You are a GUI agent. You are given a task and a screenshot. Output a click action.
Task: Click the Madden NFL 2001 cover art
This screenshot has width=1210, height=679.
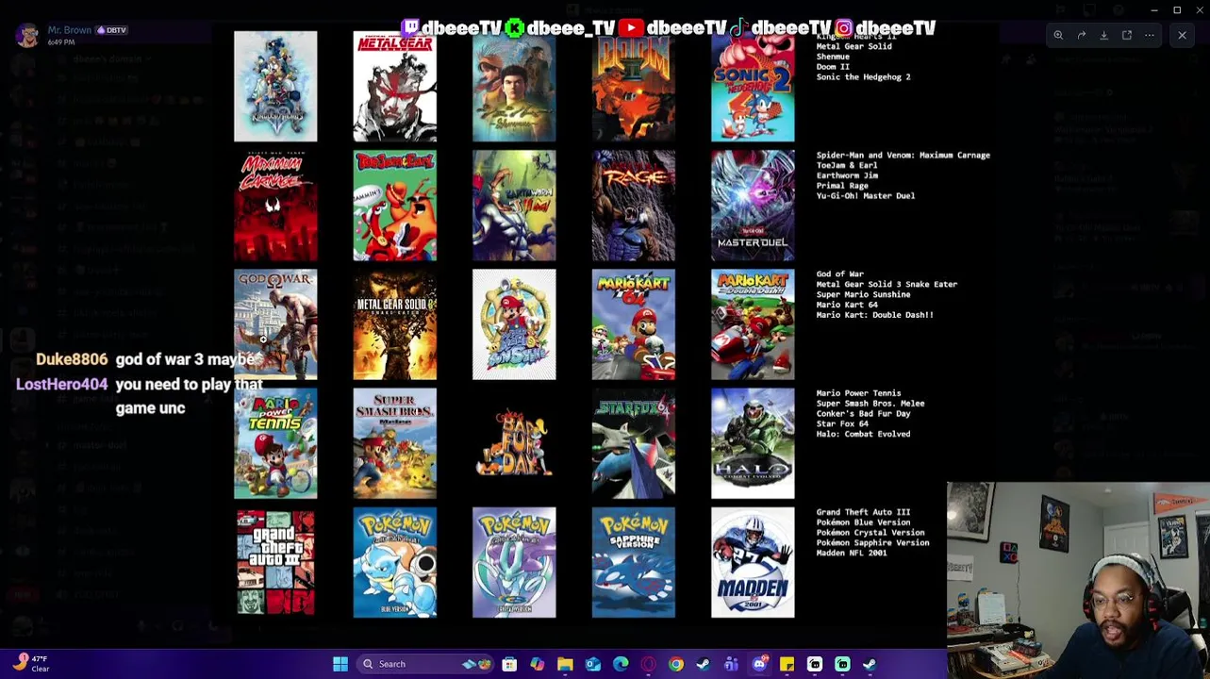[753, 563]
